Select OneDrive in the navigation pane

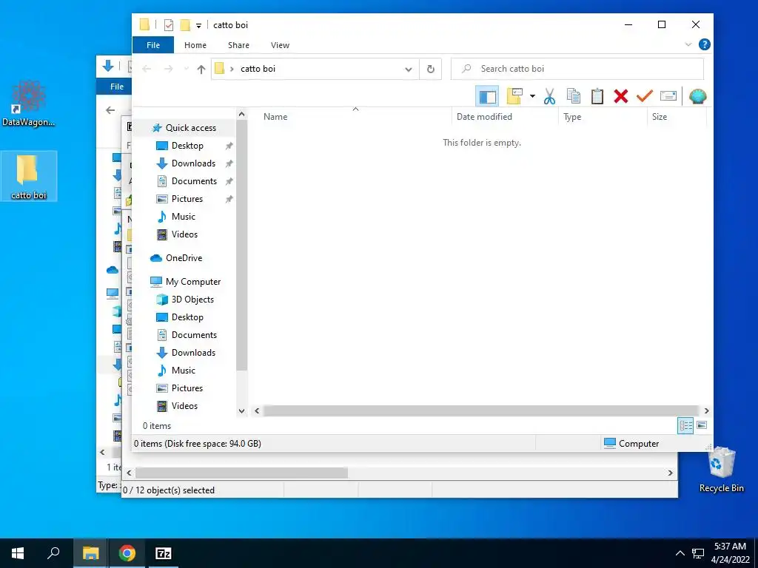point(184,258)
